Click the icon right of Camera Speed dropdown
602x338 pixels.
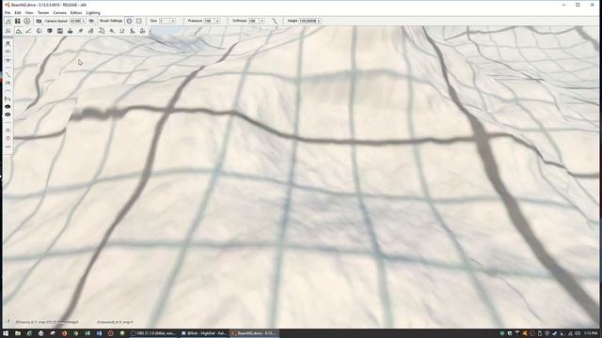[x=91, y=21]
